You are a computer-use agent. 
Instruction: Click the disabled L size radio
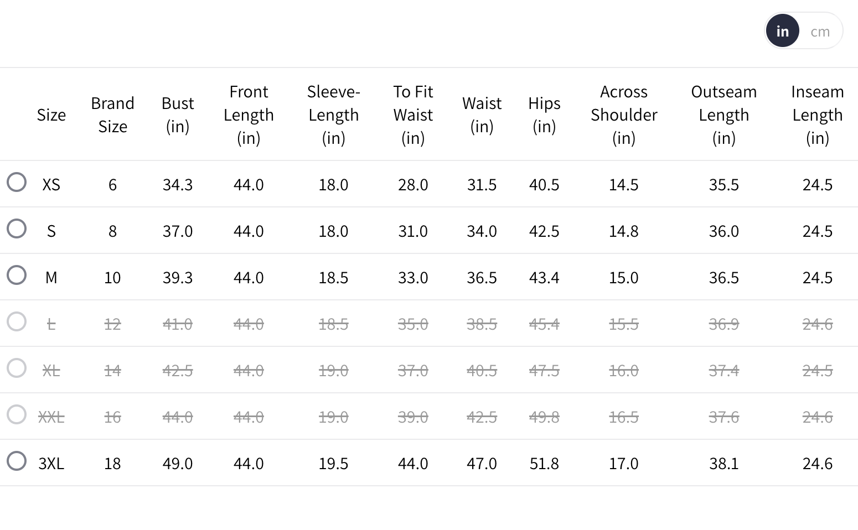pyautogui.click(x=17, y=321)
